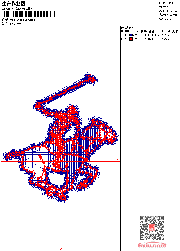Click the 描述 column header

click(151, 32)
